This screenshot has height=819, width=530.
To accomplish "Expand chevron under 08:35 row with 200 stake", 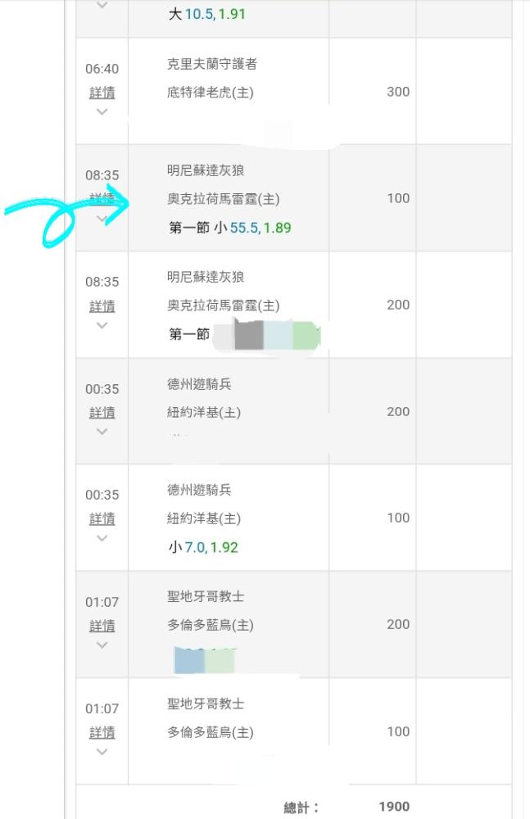I will point(102,325).
